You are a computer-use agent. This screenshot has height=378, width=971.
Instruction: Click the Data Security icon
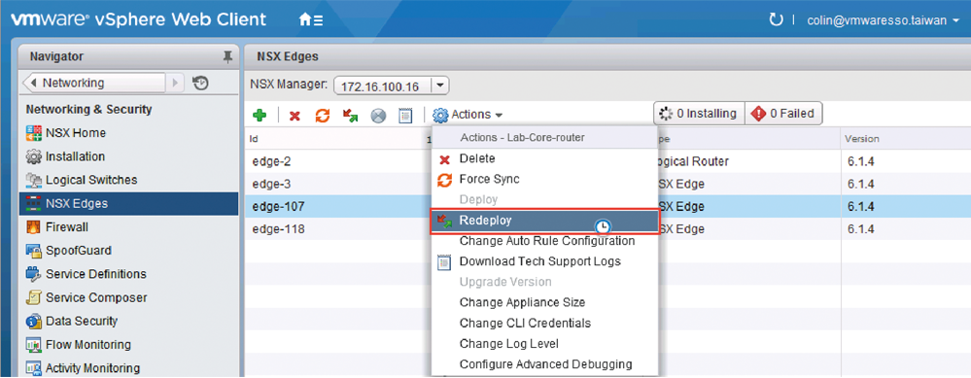pyautogui.click(x=33, y=321)
